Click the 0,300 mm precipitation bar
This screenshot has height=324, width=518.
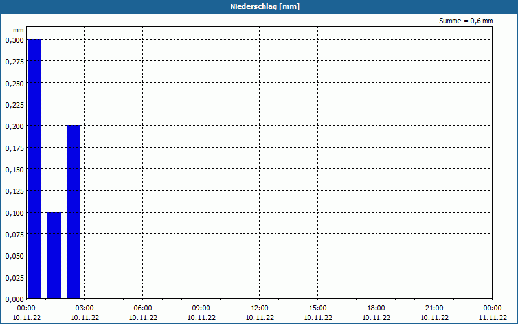(34, 168)
